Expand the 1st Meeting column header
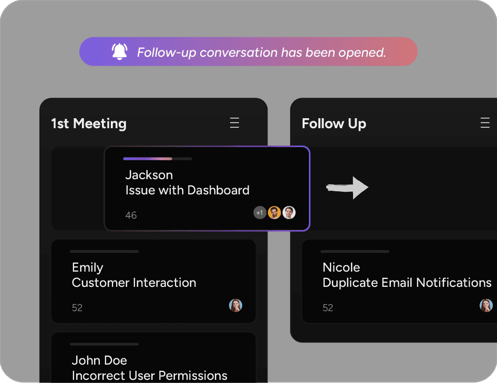Viewport: 497px width, 383px height. [88, 123]
